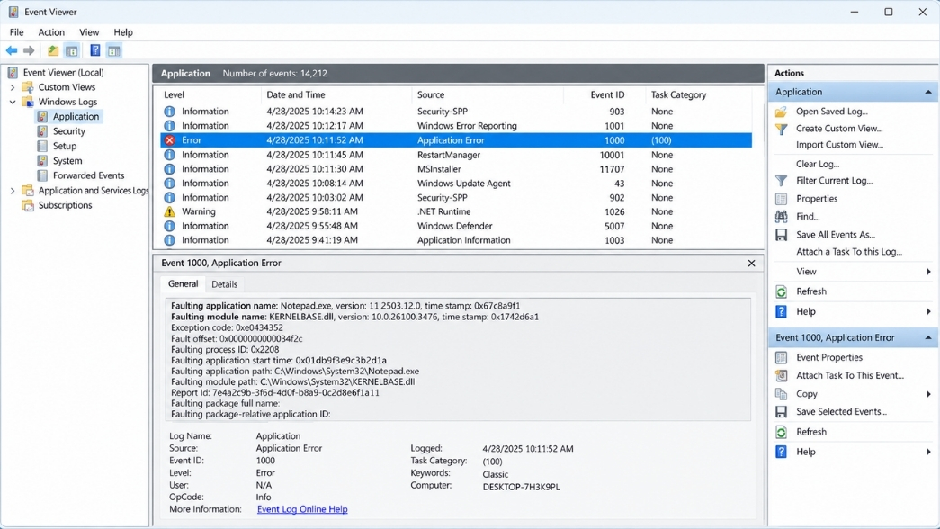Toggle the Show/Hide Console Tree toolbar icon
940x529 pixels.
coord(71,51)
